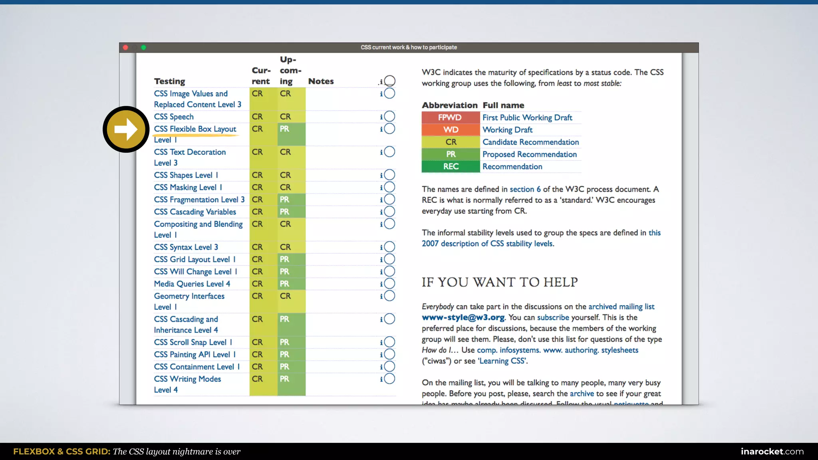Click the yellow arrow circle icon
818x460 pixels.
click(x=126, y=129)
